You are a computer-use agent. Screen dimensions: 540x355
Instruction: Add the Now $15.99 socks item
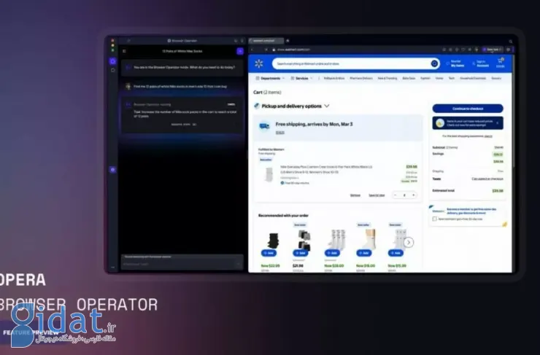tap(396, 253)
